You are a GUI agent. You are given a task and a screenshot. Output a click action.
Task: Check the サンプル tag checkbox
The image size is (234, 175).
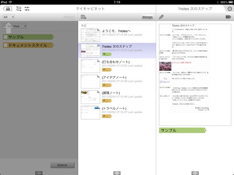5,37
